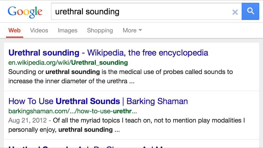Click the green barkingshaman.com URL
263x148 pixels.
click(x=73, y=111)
